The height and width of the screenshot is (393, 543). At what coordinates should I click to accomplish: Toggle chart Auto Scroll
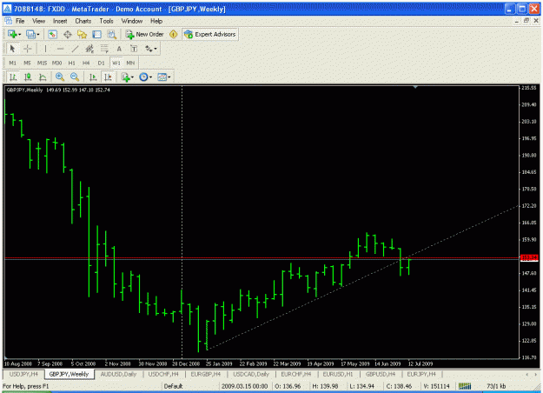(92, 77)
